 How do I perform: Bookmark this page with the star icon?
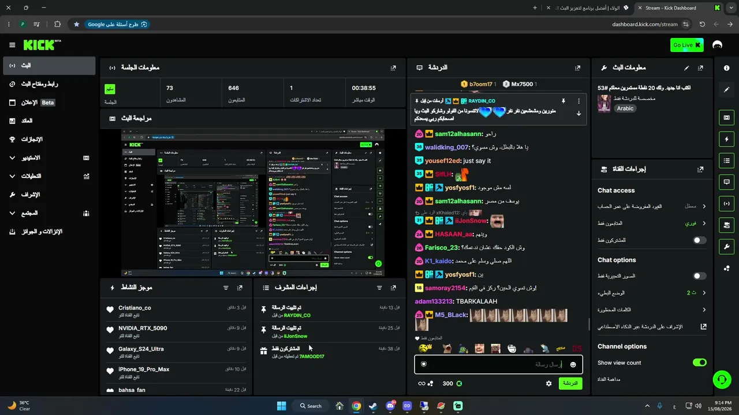click(x=76, y=24)
